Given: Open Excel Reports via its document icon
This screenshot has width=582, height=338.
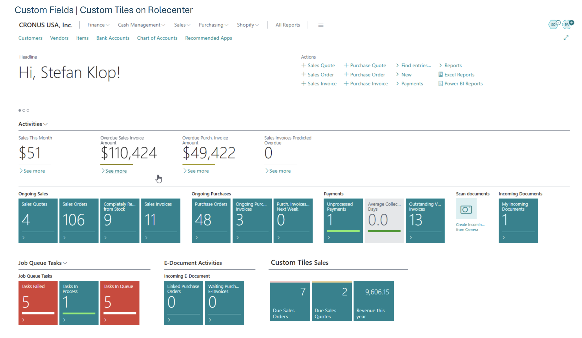Looking at the screenshot, I should point(441,75).
